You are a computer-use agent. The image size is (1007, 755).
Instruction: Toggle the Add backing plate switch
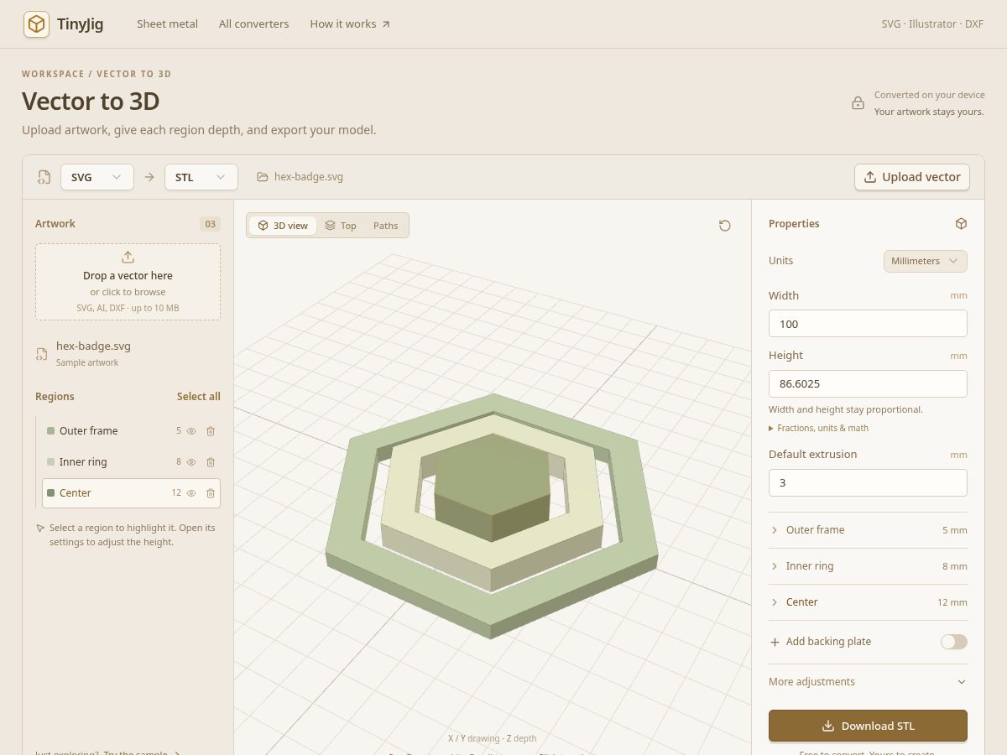click(954, 642)
